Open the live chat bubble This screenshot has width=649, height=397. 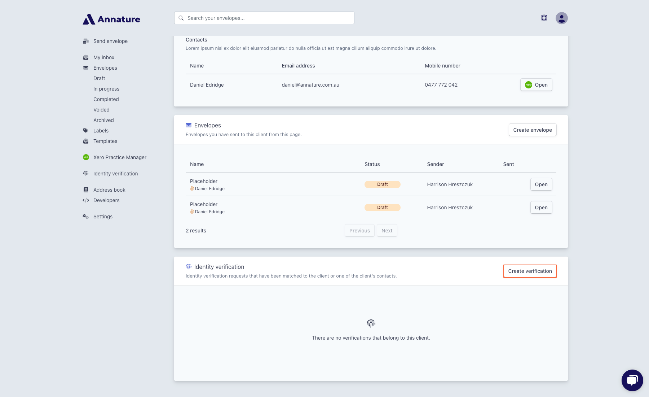(x=632, y=380)
